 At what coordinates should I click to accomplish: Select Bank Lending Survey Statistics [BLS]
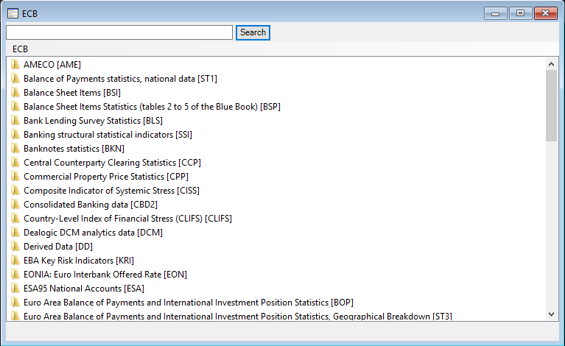[x=93, y=121]
